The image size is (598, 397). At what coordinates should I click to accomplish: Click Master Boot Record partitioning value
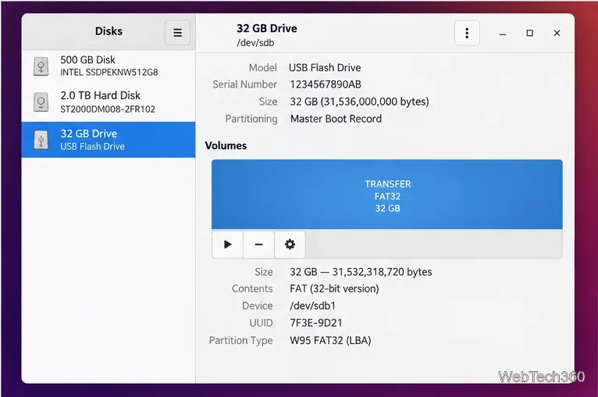point(336,119)
